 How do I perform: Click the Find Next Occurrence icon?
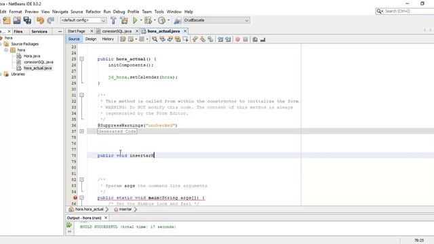170,39
